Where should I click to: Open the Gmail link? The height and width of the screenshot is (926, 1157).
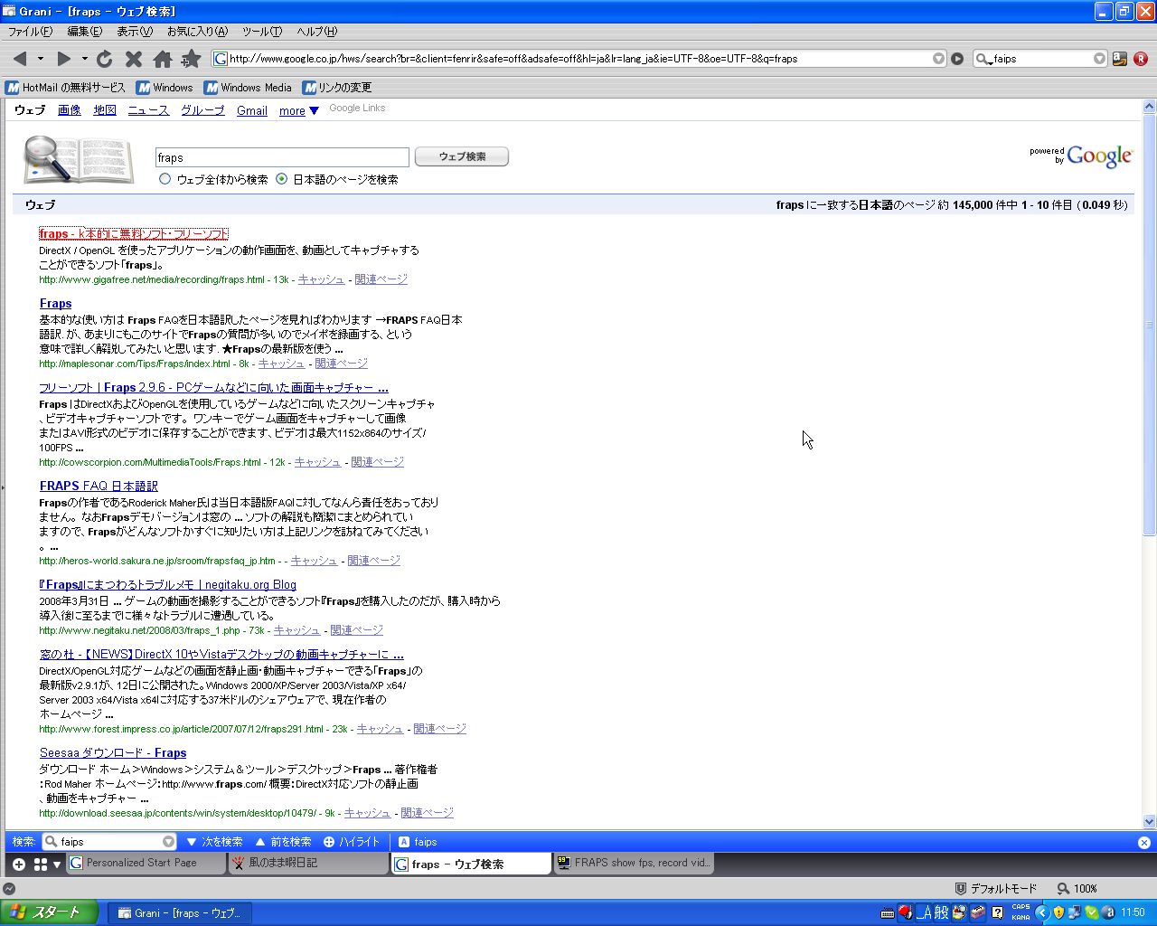pyautogui.click(x=252, y=110)
